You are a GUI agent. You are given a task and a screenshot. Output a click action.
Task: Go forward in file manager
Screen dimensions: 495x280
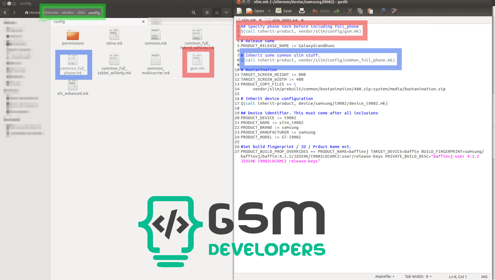click(14, 13)
